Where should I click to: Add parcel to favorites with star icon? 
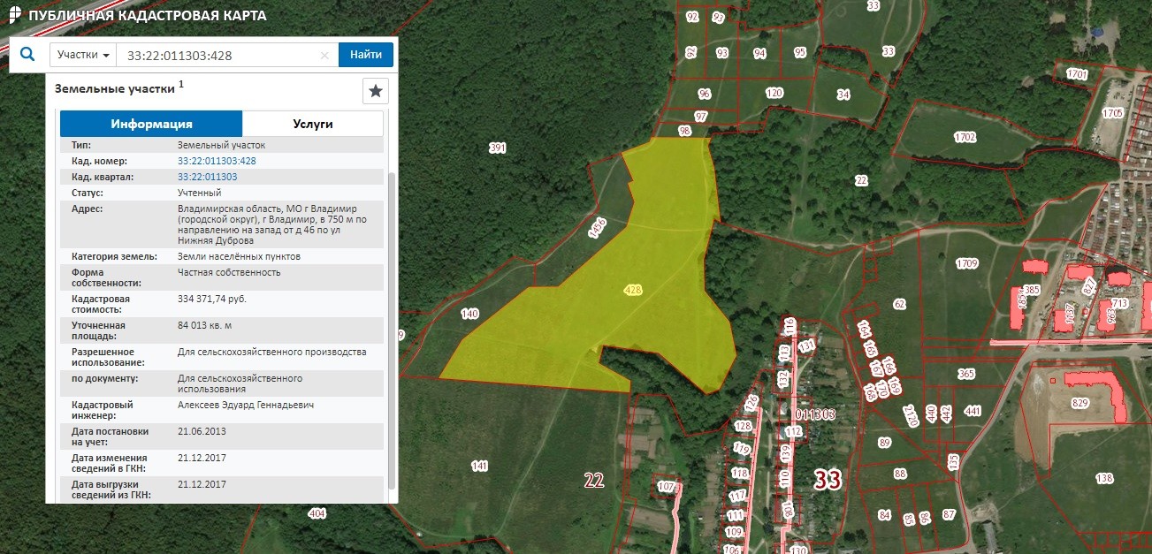tap(376, 91)
